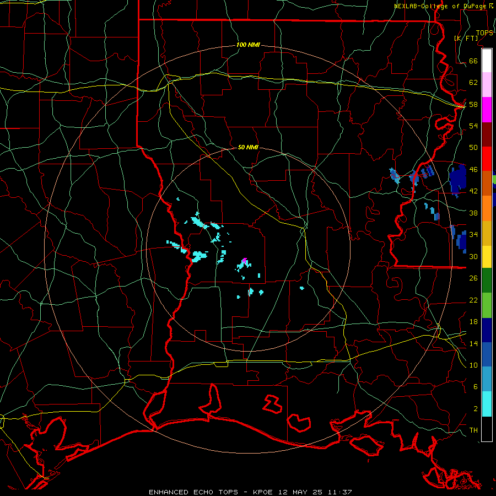Screen dimensions: 496x496
Task: Click the 26 legend value
Action: [473, 278]
